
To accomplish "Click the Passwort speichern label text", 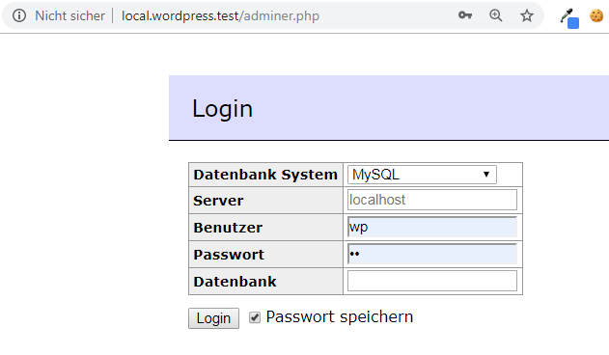I will coord(340,317).
